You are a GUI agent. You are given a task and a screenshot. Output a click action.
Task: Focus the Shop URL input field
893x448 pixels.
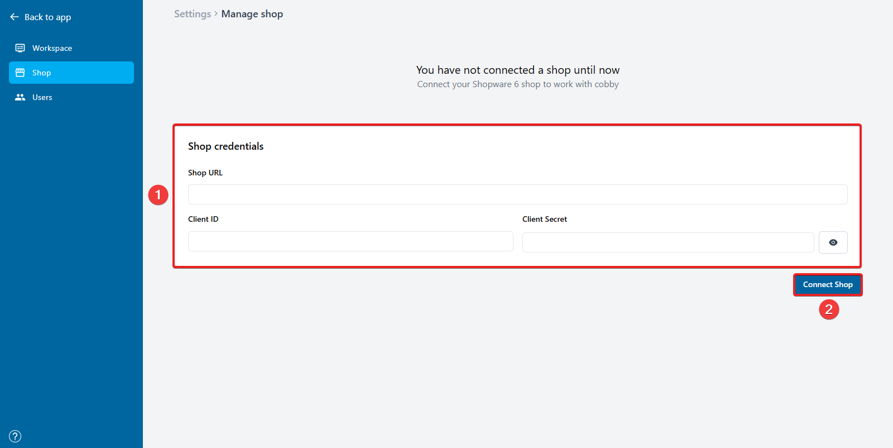(x=517, y=194)
